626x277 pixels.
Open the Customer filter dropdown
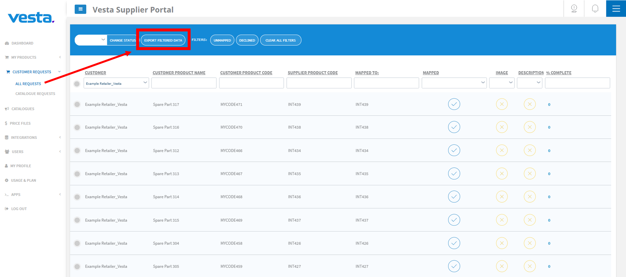(x=116, y=83)
